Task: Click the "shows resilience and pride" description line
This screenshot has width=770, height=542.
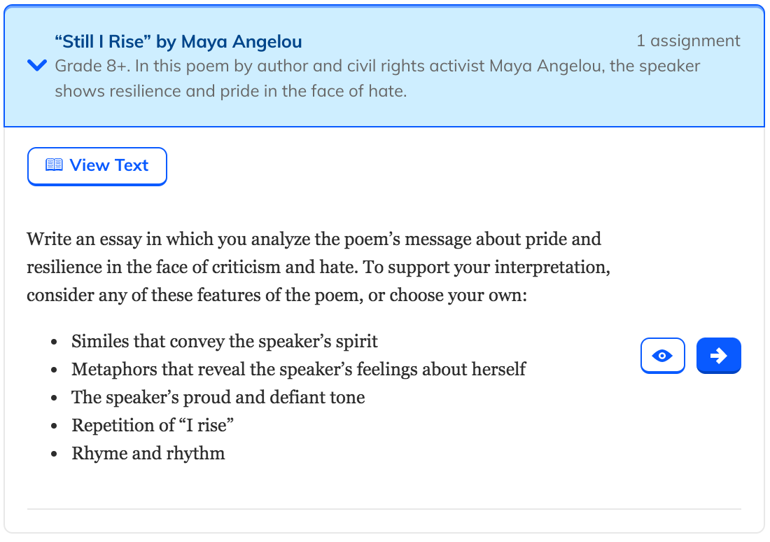Action: (x=231, y=91)
